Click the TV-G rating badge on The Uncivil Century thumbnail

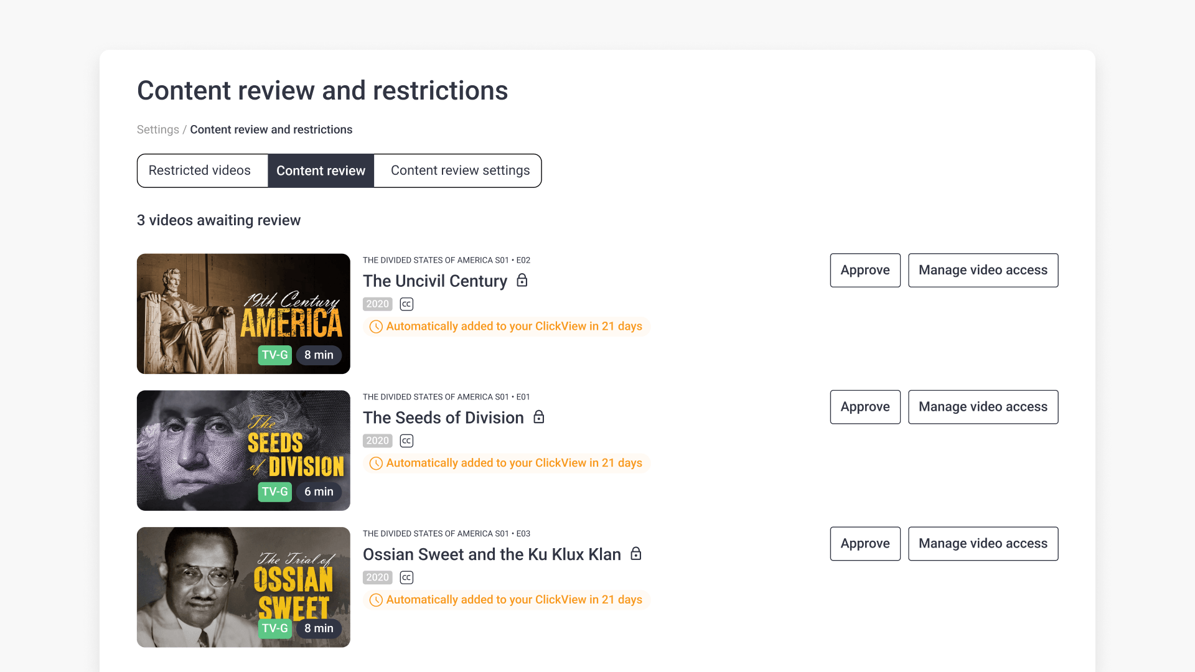[274, 355]
